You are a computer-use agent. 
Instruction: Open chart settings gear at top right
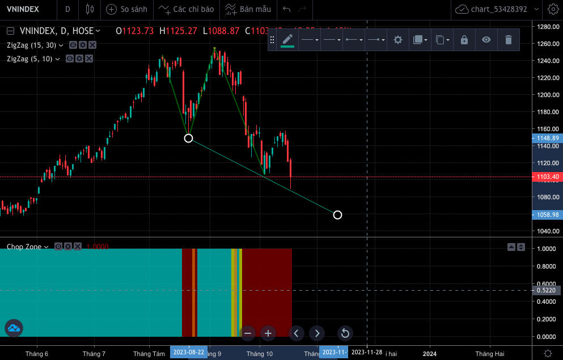pos(553,9)
